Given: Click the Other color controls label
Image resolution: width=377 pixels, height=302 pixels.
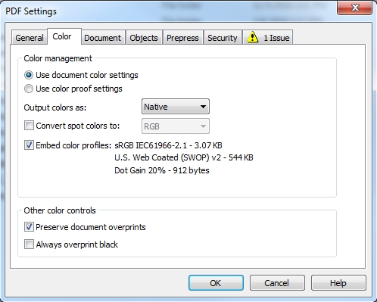Looking at the screenshot, I should 60,210.
